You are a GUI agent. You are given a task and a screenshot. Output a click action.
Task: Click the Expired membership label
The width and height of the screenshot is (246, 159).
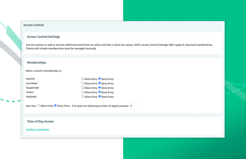(30, 79)
